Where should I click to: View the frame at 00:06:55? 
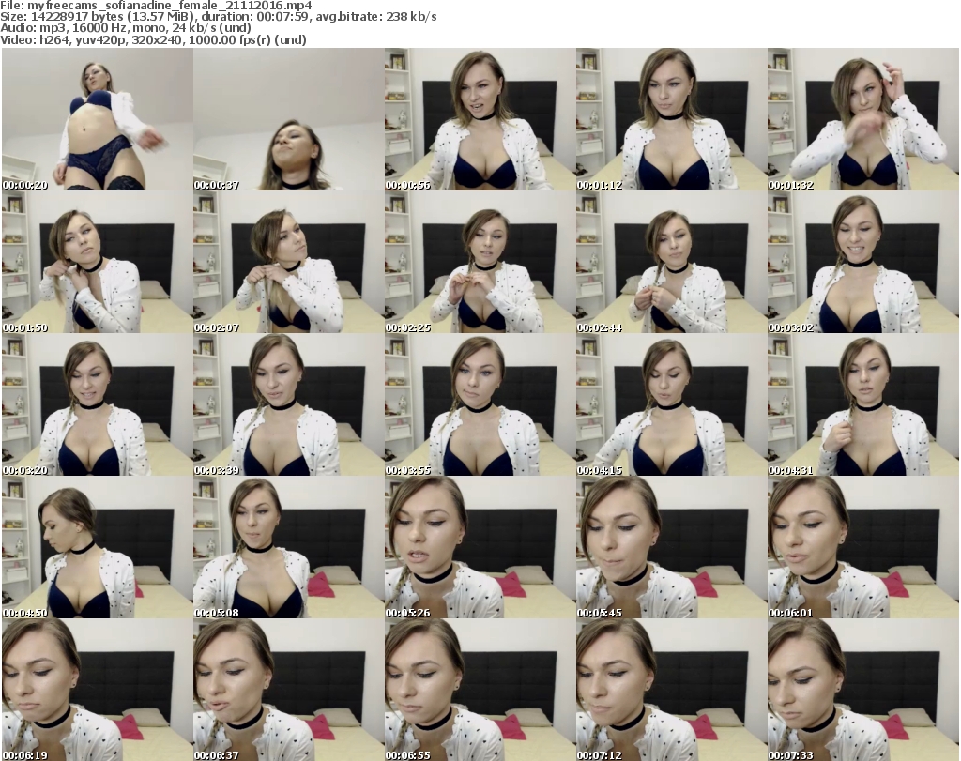(x=480, y=690)
